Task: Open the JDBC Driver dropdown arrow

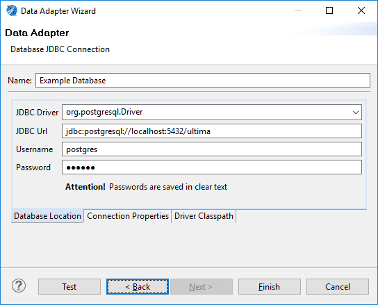Action: click(x=355, y=113)
